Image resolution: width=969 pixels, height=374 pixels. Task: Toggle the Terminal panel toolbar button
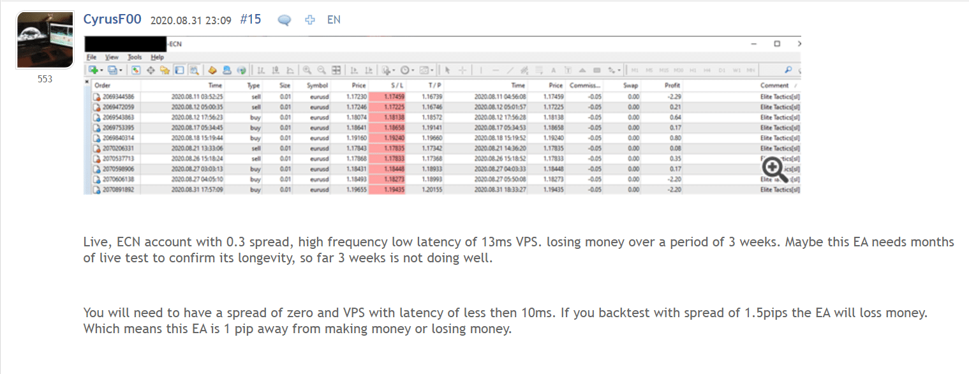click(x=179, y=70)
